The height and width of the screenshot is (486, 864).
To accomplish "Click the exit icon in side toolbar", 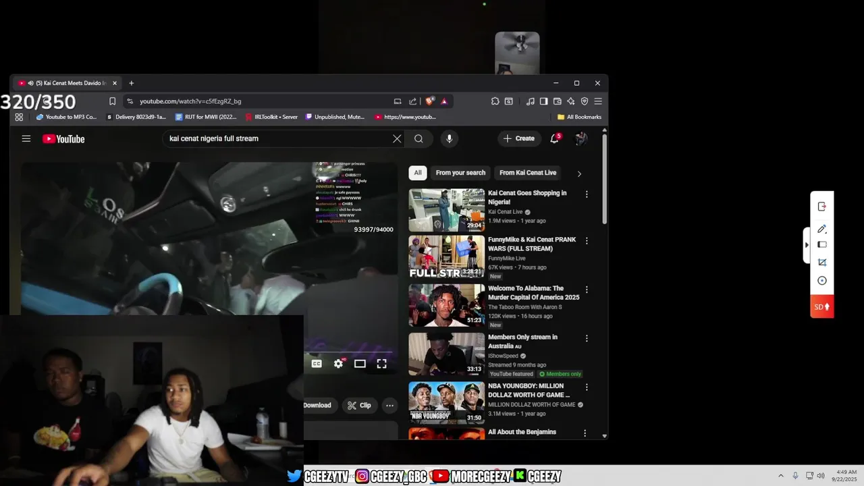I will pos(821,207).
